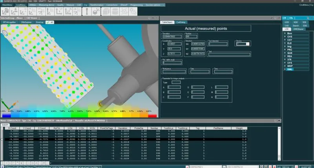Select the TableObject tab

click(167, 22)
